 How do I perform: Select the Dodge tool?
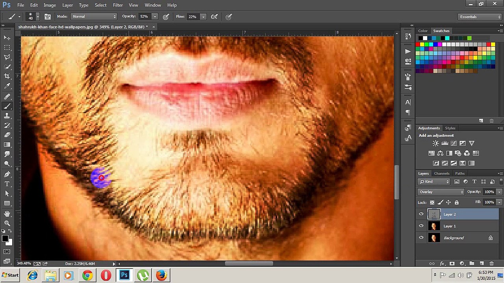(7, 164)
